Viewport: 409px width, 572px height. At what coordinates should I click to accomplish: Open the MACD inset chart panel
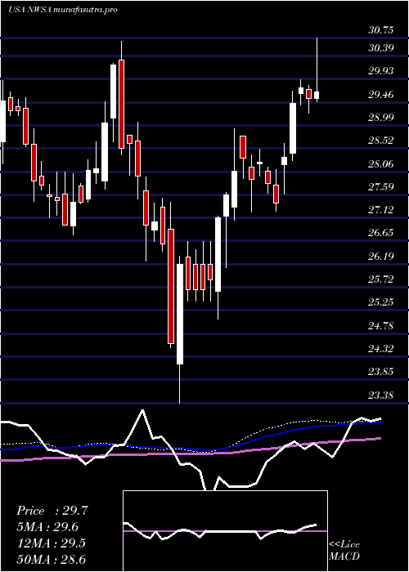[x=225, y=531]
